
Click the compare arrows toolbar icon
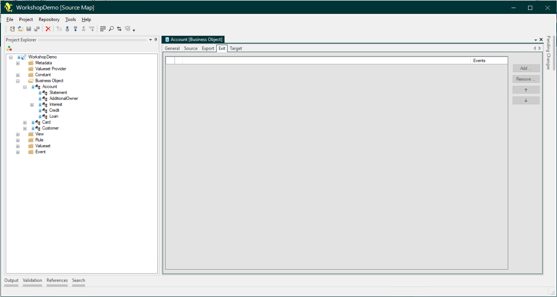pyautogui.click(x=119, y=28)
